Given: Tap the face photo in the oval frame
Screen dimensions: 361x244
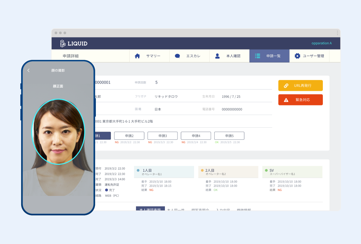Looking at the screenshot, I should 58,133.
